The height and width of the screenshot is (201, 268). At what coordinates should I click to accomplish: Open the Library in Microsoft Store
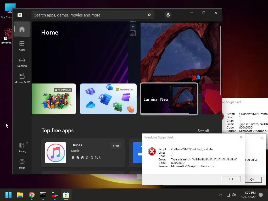pos(22,148)
